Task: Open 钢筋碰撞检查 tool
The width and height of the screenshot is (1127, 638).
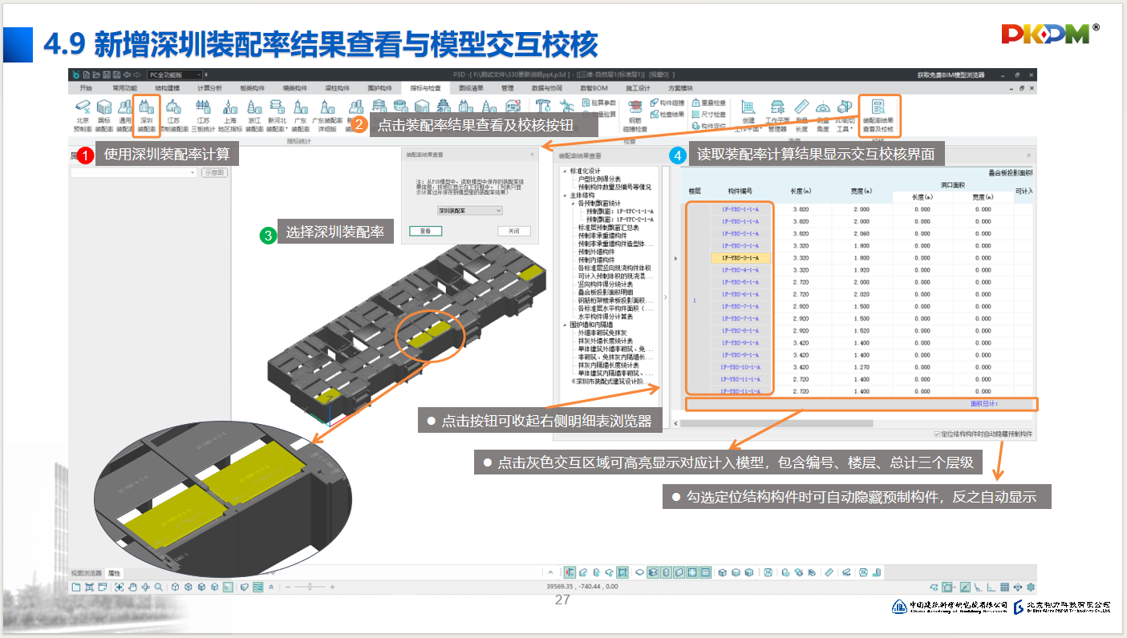Action: tap(636, 115)
